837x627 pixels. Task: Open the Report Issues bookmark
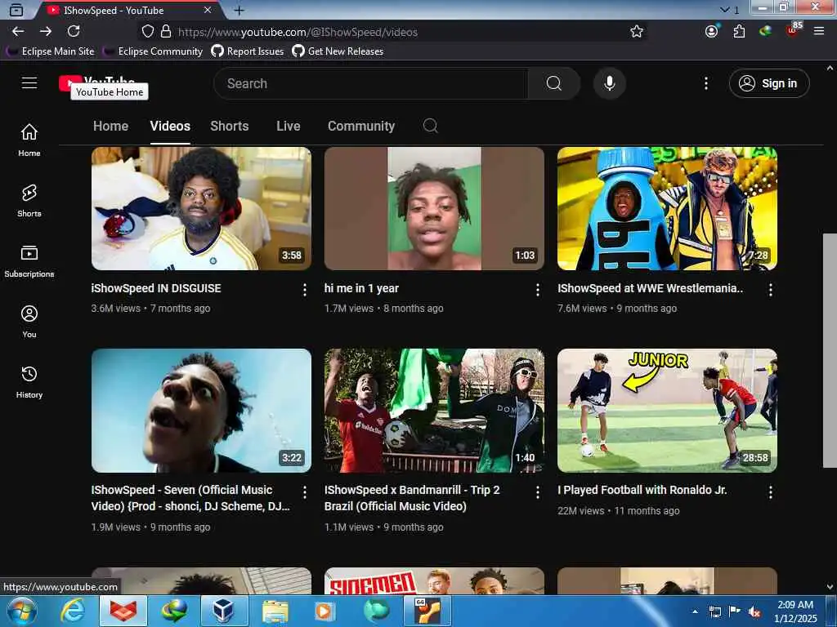247,51
